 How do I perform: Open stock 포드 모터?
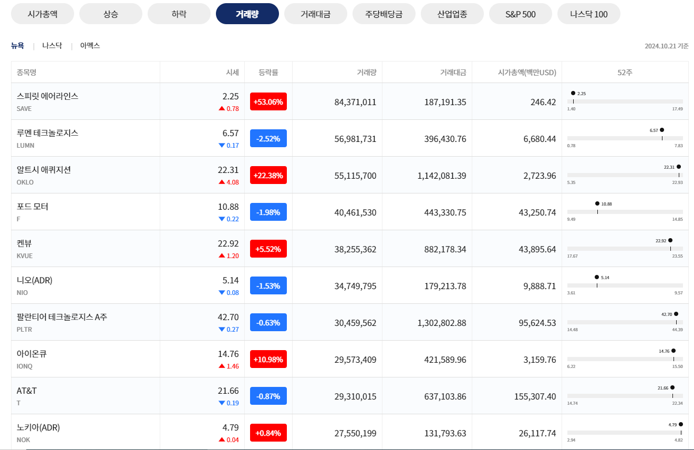[x=33, y=207]
